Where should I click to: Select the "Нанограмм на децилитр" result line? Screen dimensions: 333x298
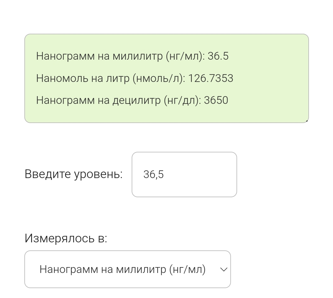pyautogui.click(x=132, y=100)
